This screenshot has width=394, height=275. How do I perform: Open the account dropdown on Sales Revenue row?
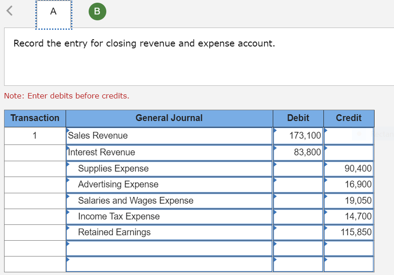[x=68, y=132]
